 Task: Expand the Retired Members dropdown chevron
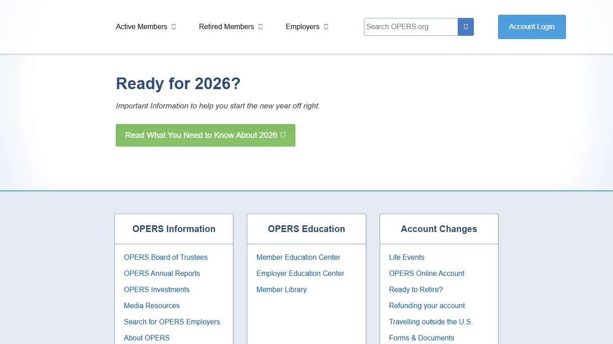click(x=260, y=27)
